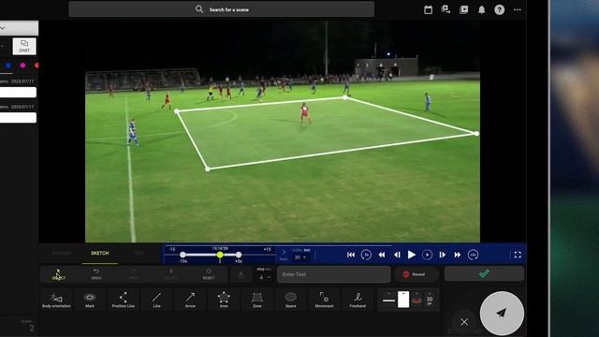Close the sketch panel with X button
Viewport: 599px width, 337px height.
tap(464, 322)
